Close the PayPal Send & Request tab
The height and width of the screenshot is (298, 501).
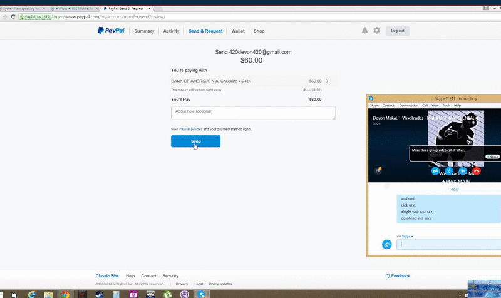tap(149, 9)
